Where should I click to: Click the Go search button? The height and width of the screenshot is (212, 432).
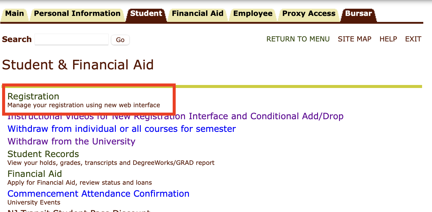tap(120, 40)
